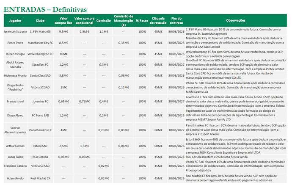The height and width of the screenshot is (185, 292).
Task: Select club cell 'Santa Clara SAD'
Action: pyautogui.click(x=40, y=75)
